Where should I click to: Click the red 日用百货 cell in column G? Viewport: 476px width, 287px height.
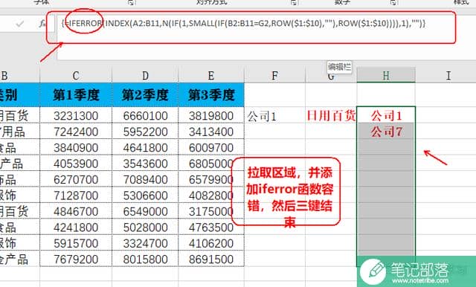click(331, 115)
